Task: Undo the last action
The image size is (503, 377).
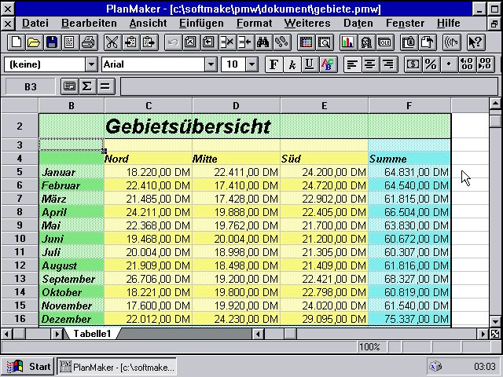Action: pos(173,42)
